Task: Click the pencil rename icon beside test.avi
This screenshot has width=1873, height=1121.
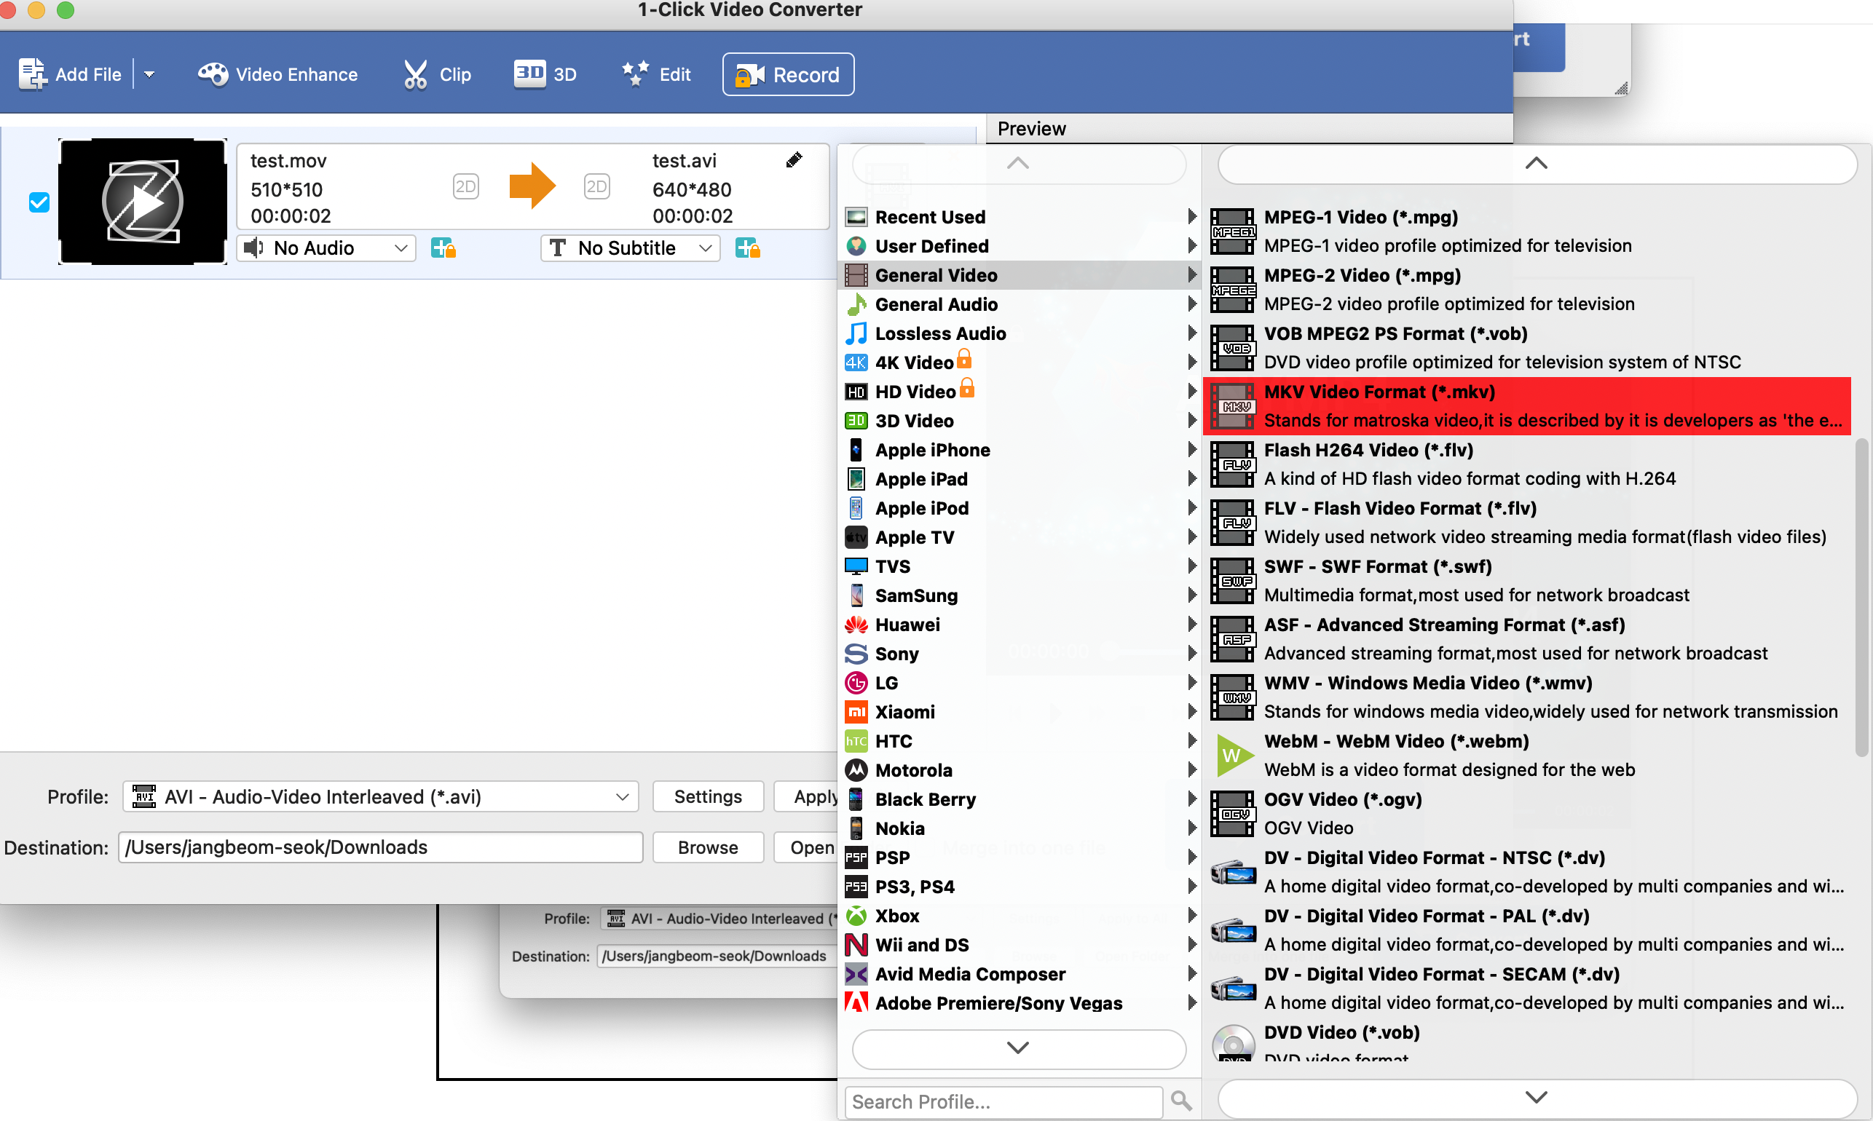Action: pos(793,160)
